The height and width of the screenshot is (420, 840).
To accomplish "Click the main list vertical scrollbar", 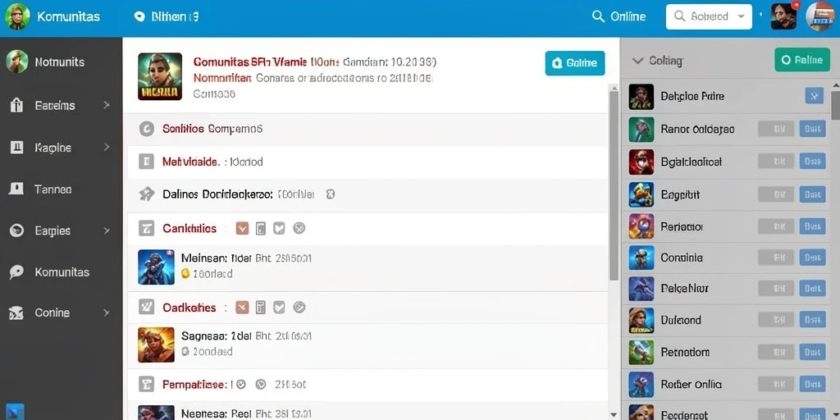I will (x=614, y=185).
